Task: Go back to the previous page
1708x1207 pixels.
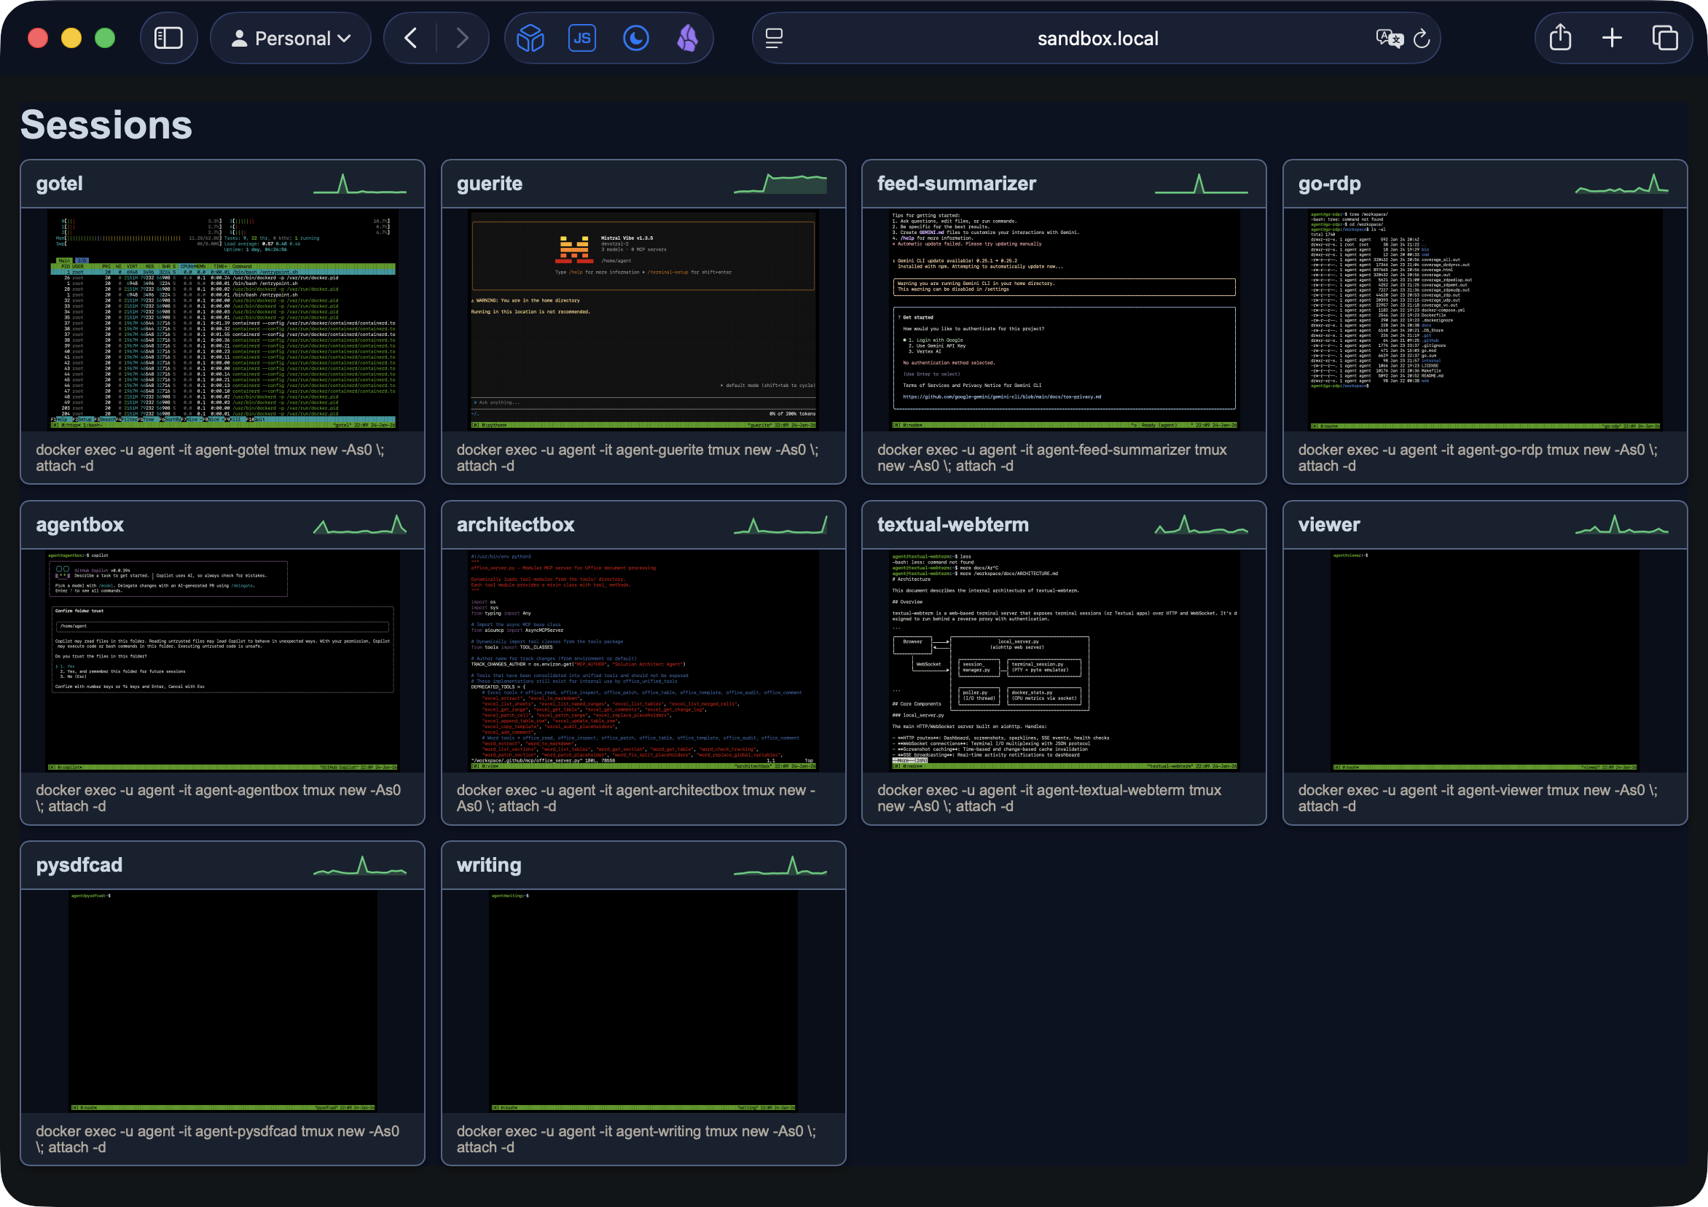Action: [410, 38]
